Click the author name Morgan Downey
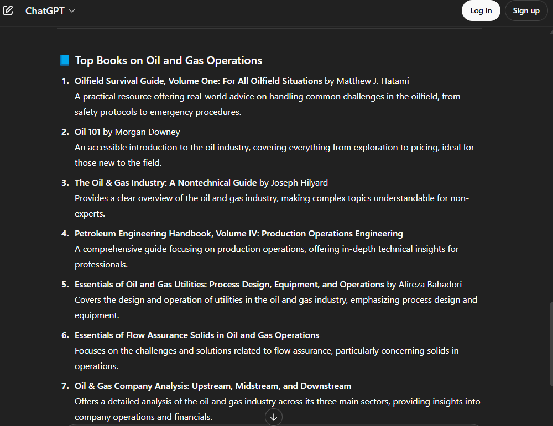 coord(148,132)
